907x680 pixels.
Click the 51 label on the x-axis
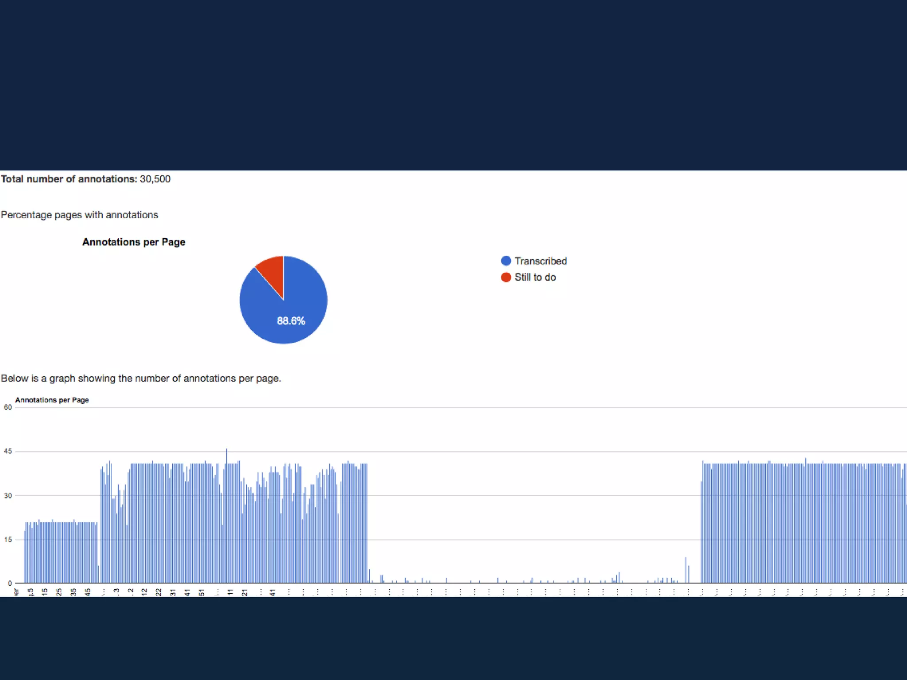coord(202,592)
